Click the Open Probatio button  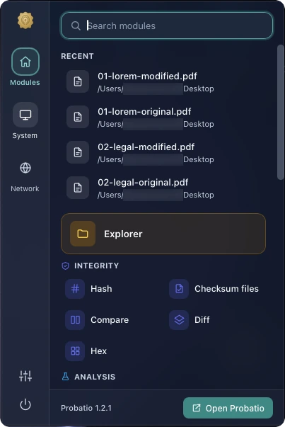pos(228,408)
